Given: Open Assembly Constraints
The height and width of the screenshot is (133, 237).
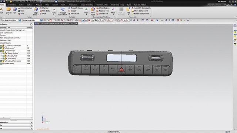Looking at the screenshot, I should 141,8.
